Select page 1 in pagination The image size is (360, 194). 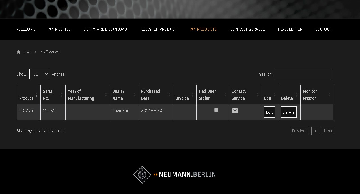coord(315,131)
